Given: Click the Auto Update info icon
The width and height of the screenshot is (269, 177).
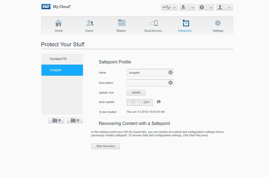Looking at the screenshot, I should coord(159,102).
